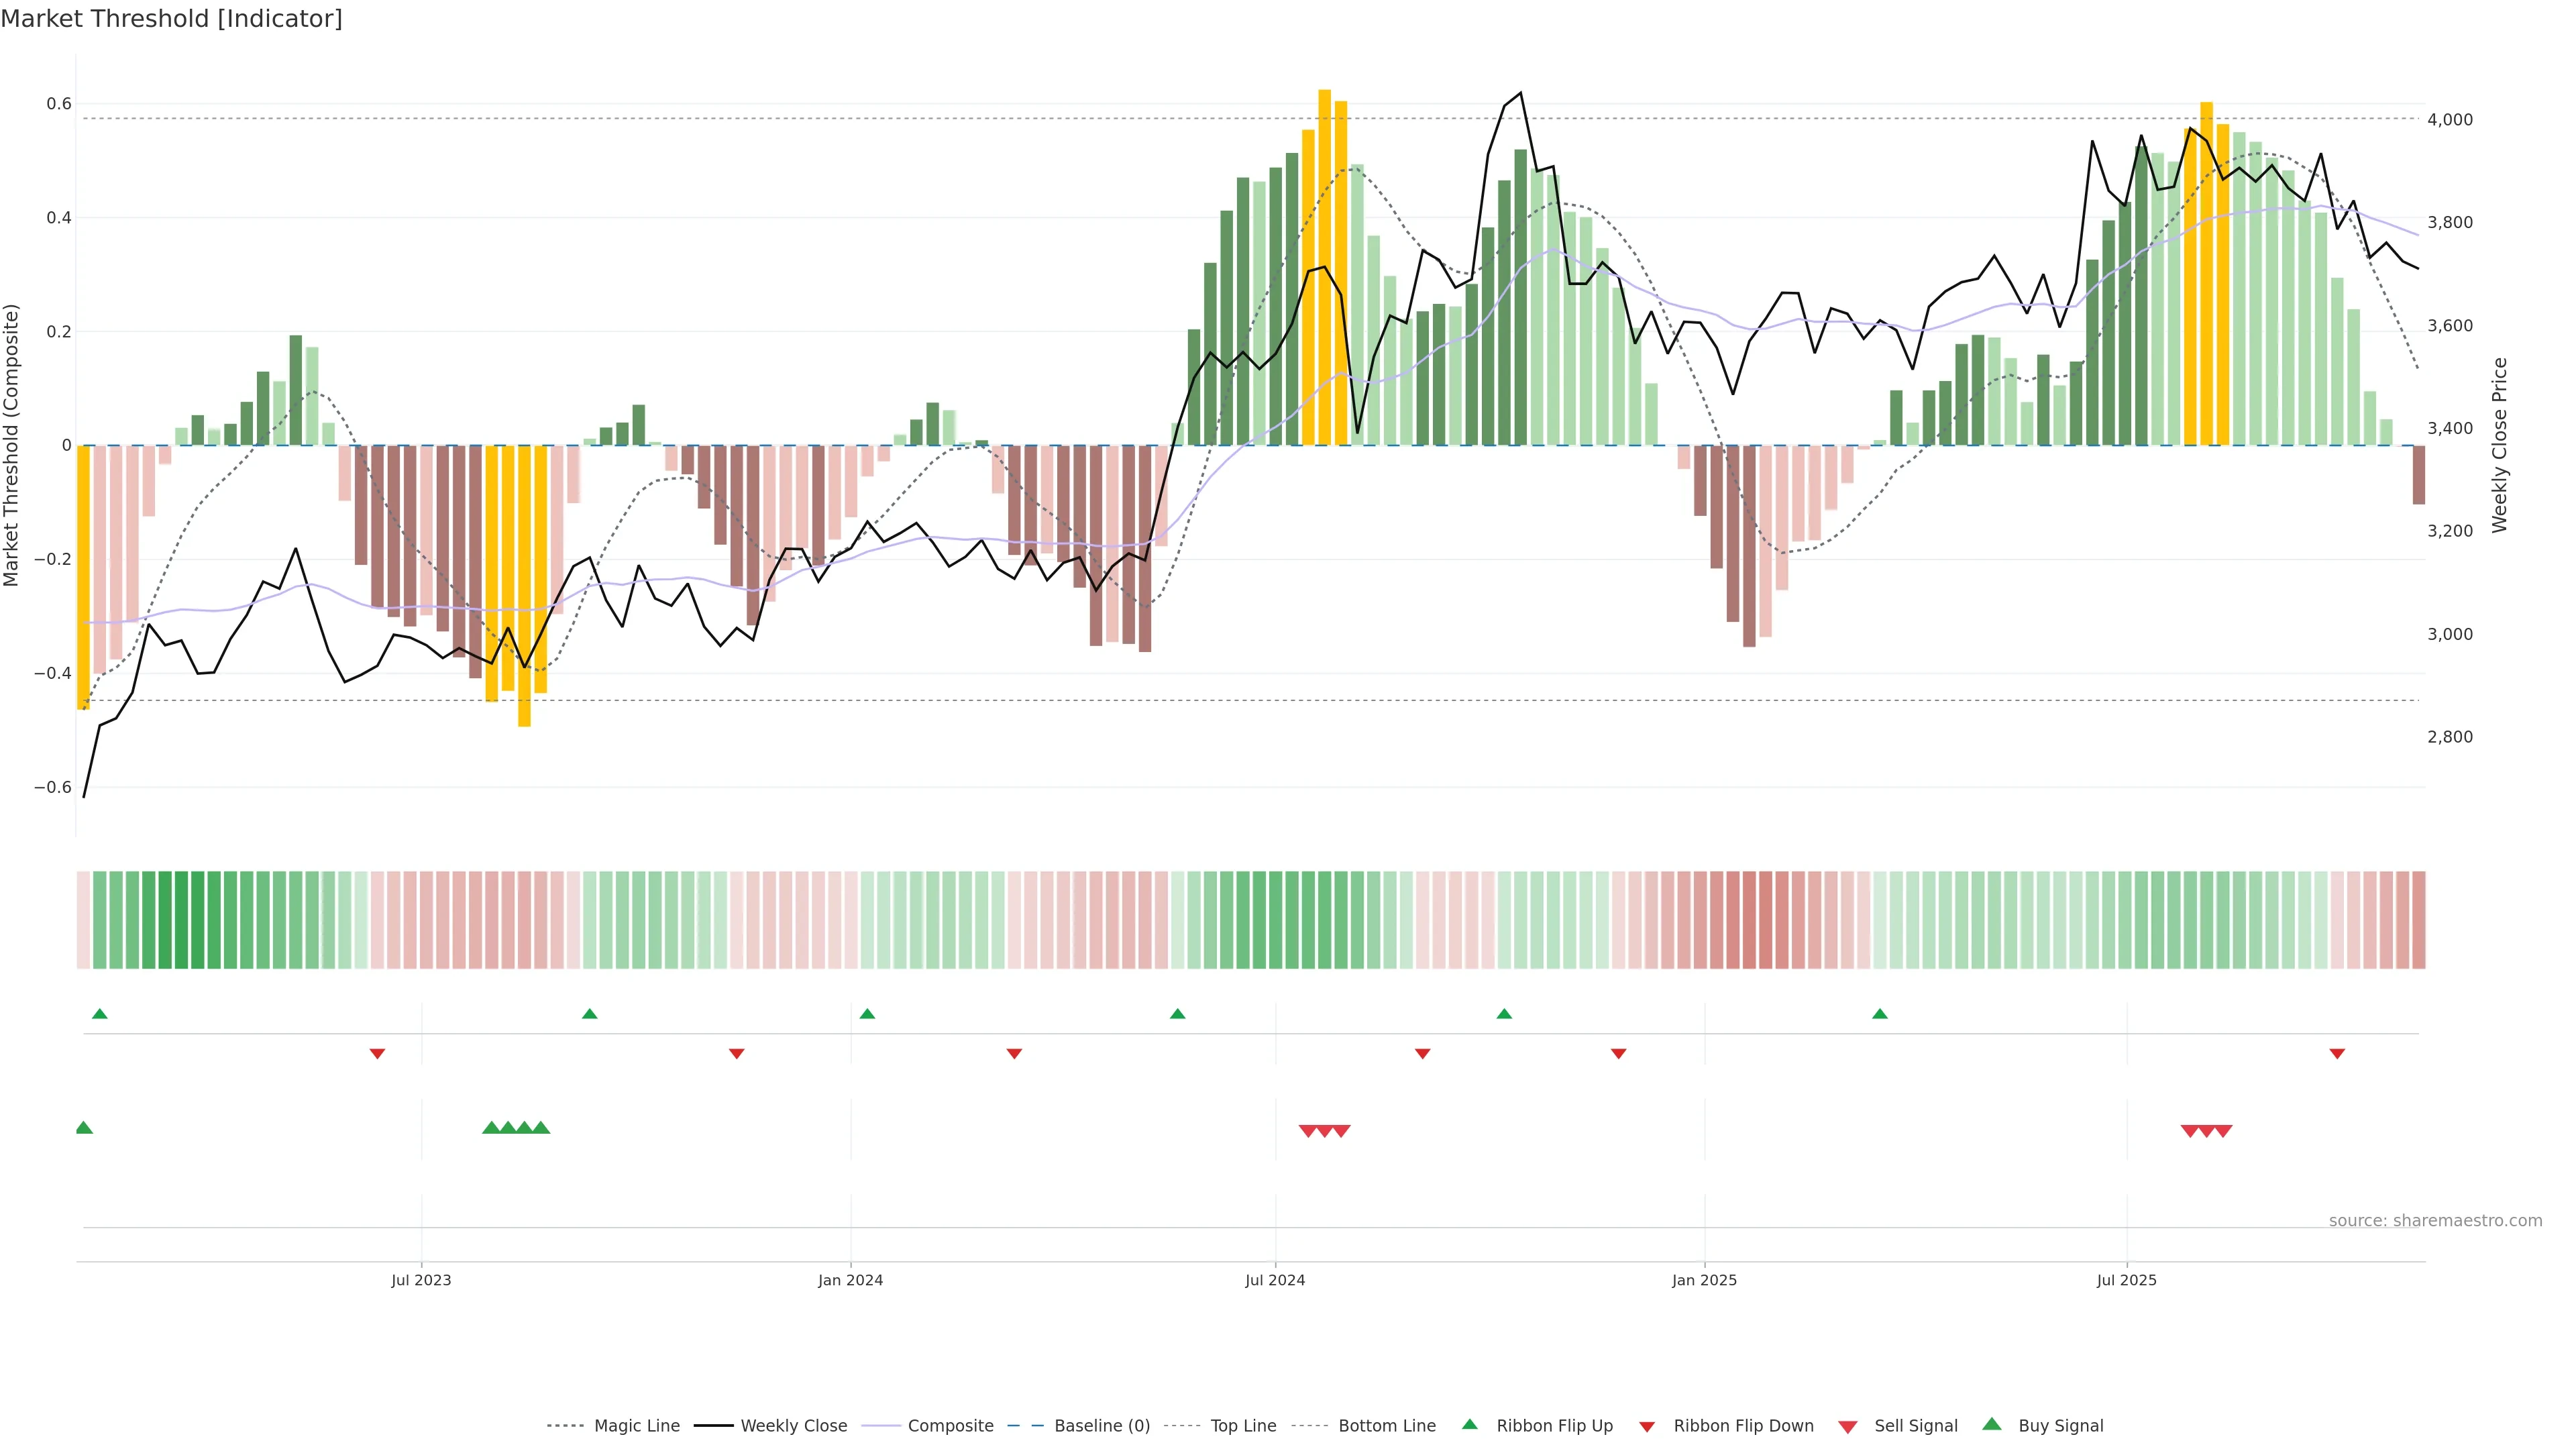Click Ribbon Flip Down legend triangle

(x=1647, y=1427)
